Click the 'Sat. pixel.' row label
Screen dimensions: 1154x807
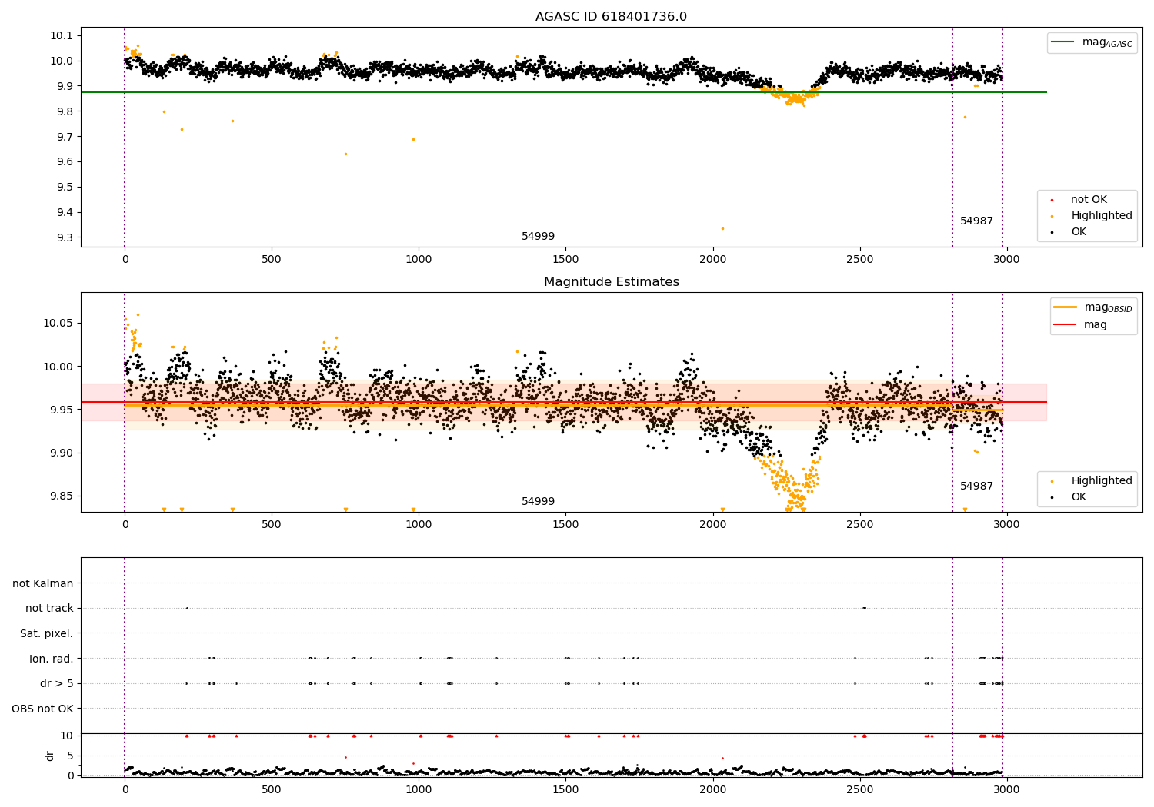click(47, 633)
